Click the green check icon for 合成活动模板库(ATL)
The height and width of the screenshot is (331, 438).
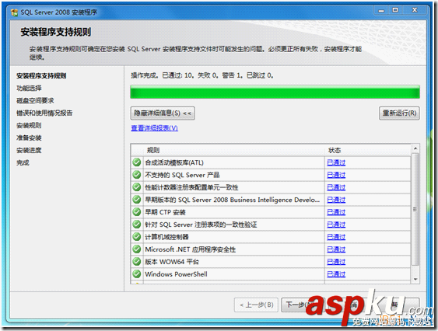(137, 162)
